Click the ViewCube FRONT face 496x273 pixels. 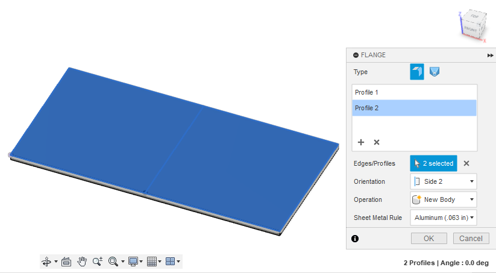pos(470,30)
